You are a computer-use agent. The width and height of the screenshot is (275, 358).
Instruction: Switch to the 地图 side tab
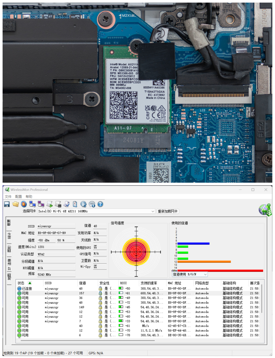(x=9, y=277)
